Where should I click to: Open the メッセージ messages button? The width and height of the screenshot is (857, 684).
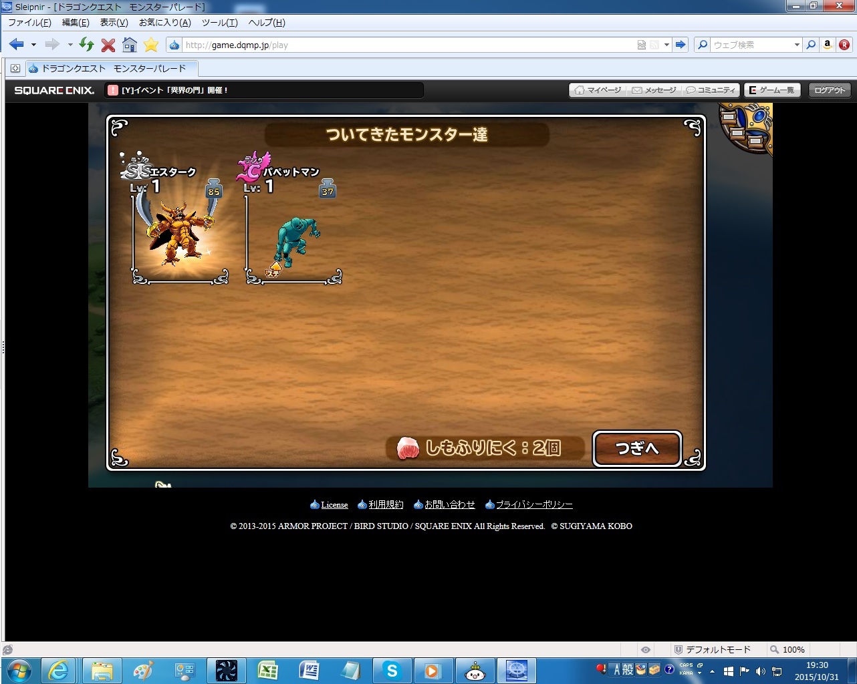tap(654, 90)
